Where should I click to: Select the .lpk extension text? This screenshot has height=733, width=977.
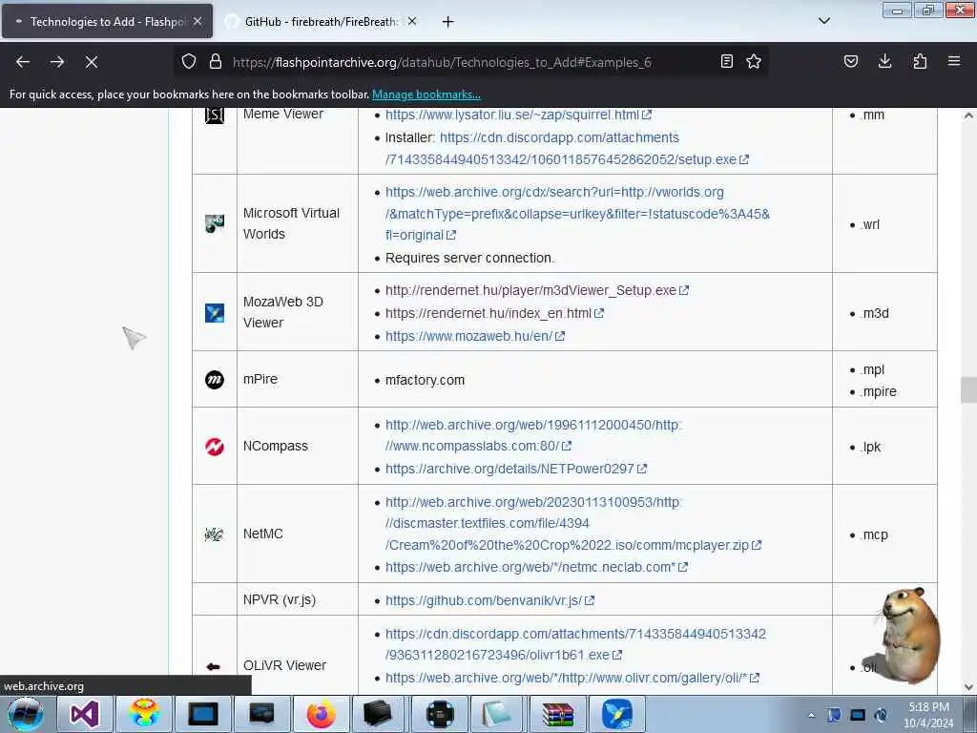tap(870, 447)
